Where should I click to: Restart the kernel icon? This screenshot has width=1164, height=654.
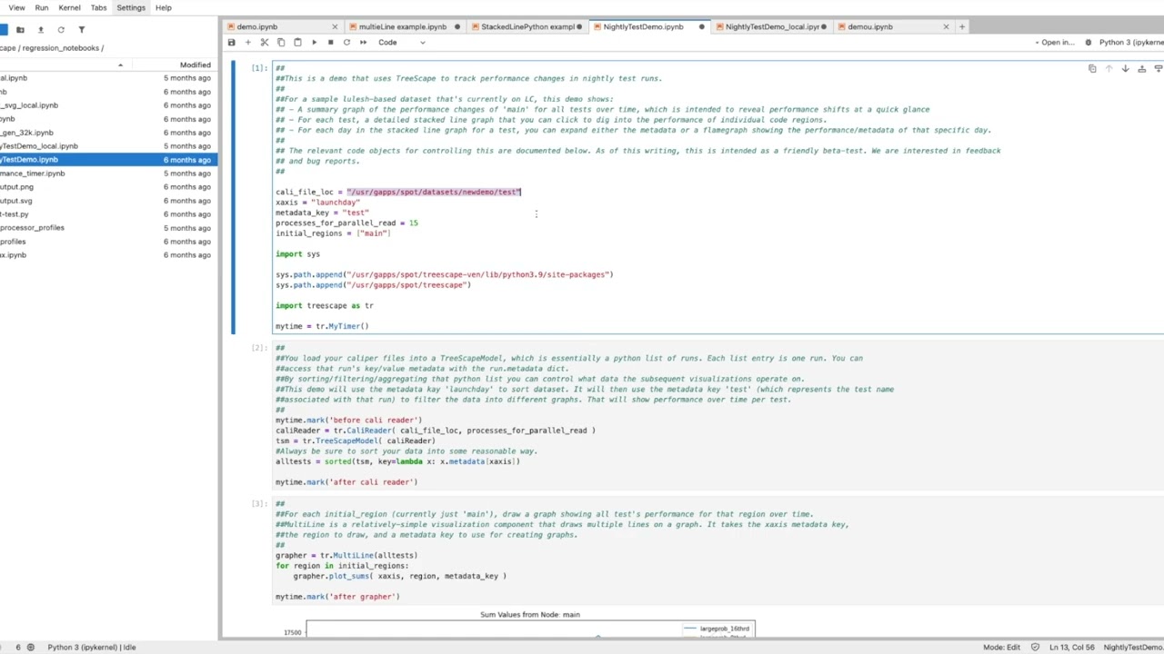pos(346,43)
